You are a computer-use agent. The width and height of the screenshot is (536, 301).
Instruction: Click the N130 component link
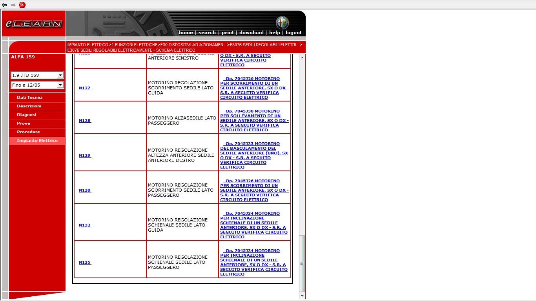click(x=85, y=190)
